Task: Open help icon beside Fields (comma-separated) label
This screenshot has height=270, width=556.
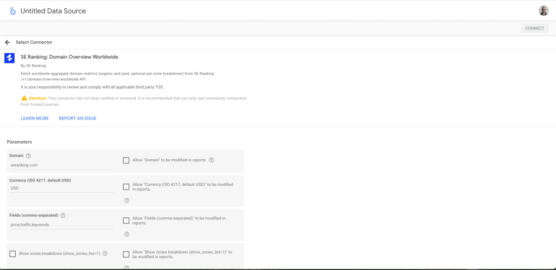Action: click(63, 215)
